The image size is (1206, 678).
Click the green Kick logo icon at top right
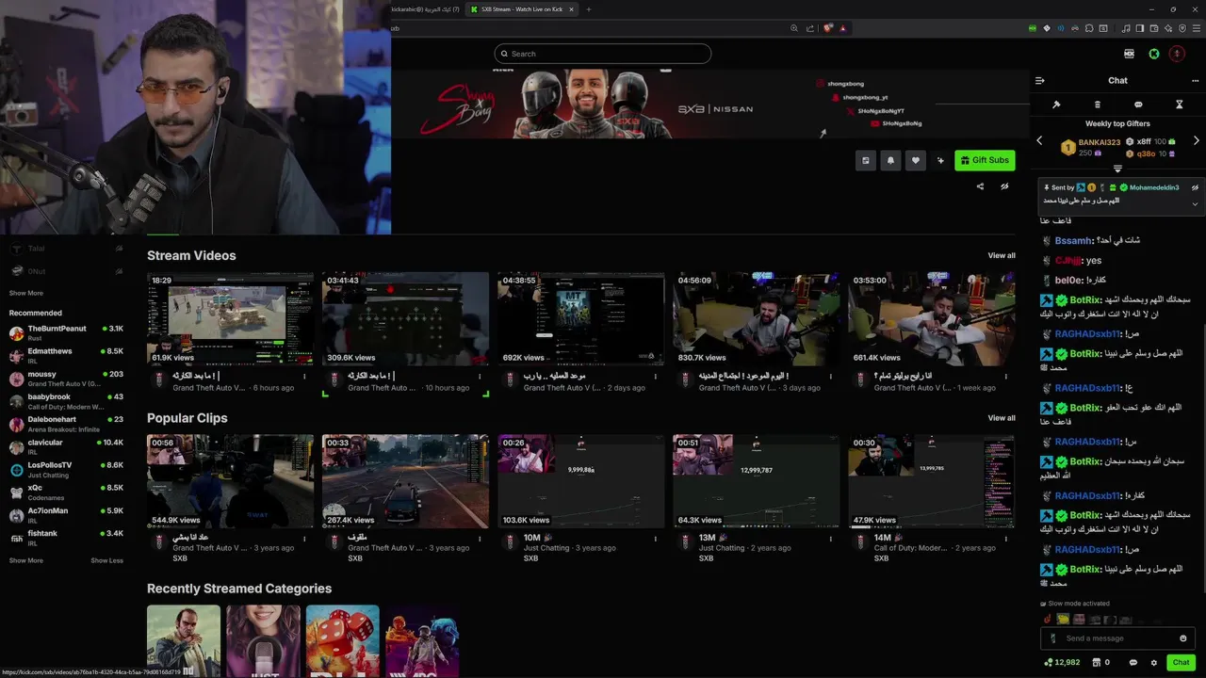point(1153,54)
